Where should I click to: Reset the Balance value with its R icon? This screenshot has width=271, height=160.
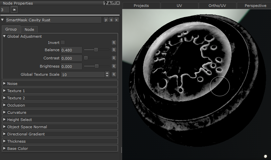point(114,50)
